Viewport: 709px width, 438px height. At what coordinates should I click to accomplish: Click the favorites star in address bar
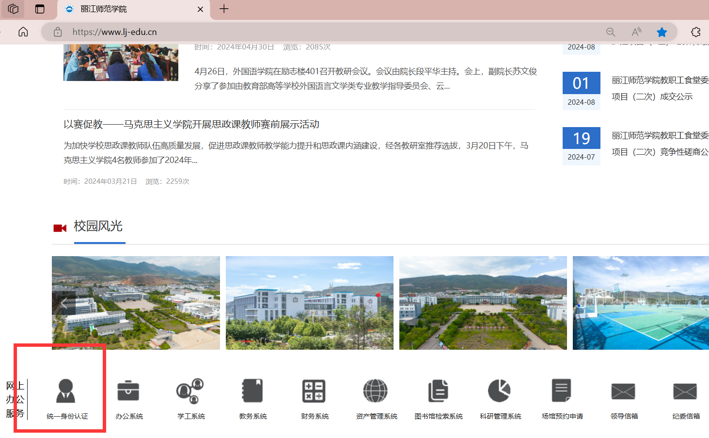pos(662,32)
